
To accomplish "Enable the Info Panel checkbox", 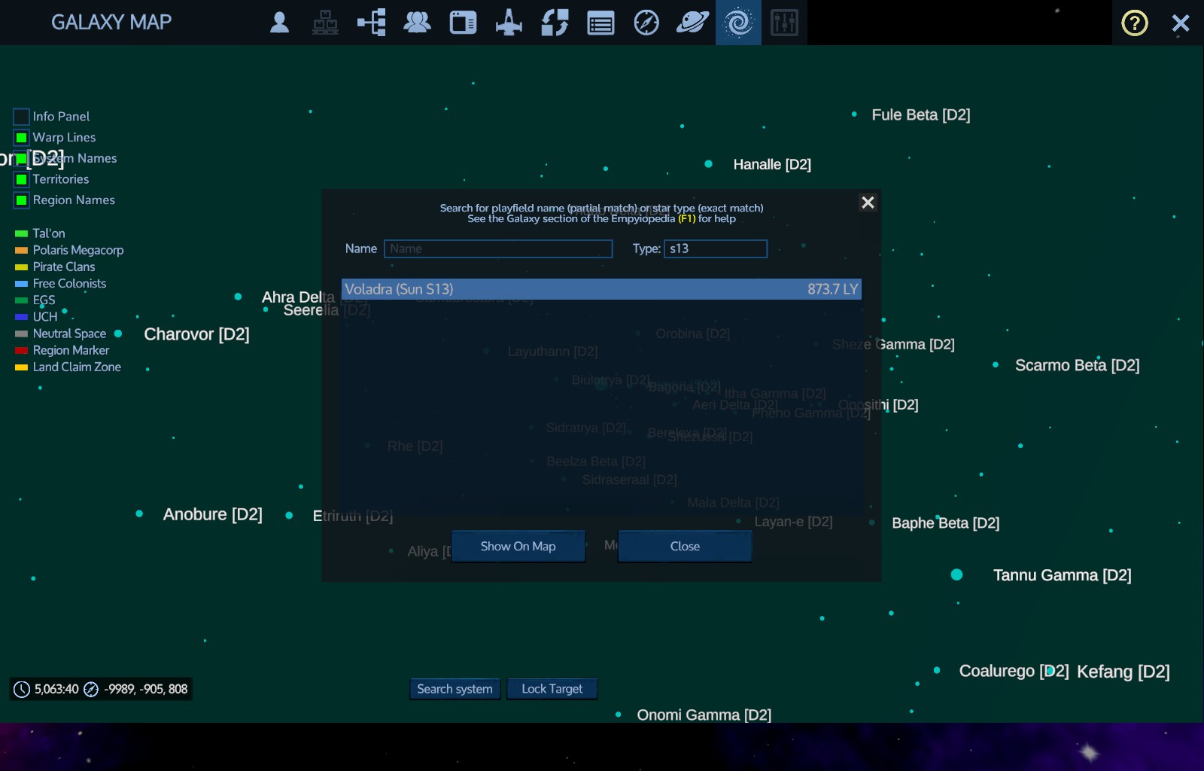I will click(21, 117).
